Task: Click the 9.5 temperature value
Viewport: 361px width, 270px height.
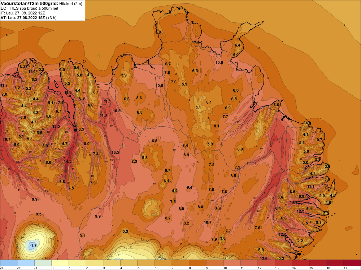Action: [x=39, y=214]
